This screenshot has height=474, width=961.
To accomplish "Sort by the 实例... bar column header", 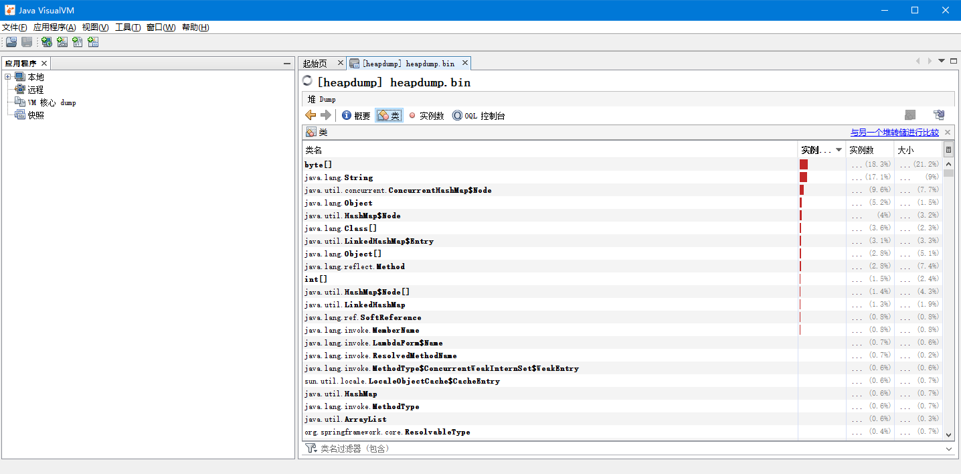I will pyautogui.click(x=822, y=150).
